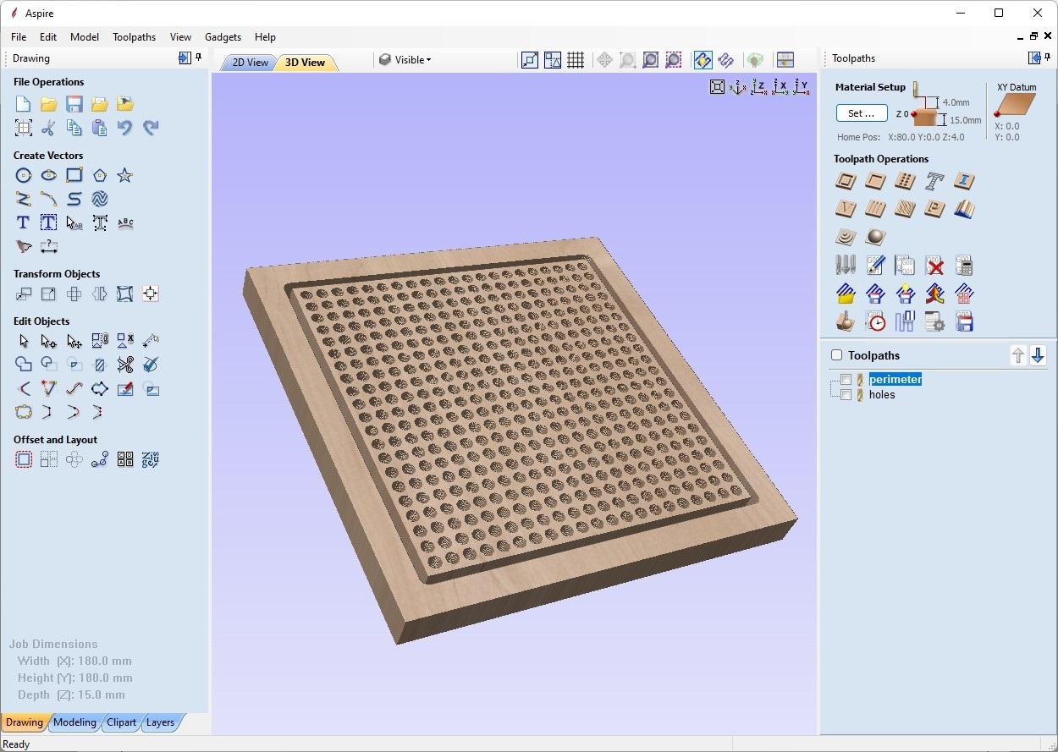1058x752 pixels.
Task: Select the Dimension measuring tool
Action: pos(49,246)
